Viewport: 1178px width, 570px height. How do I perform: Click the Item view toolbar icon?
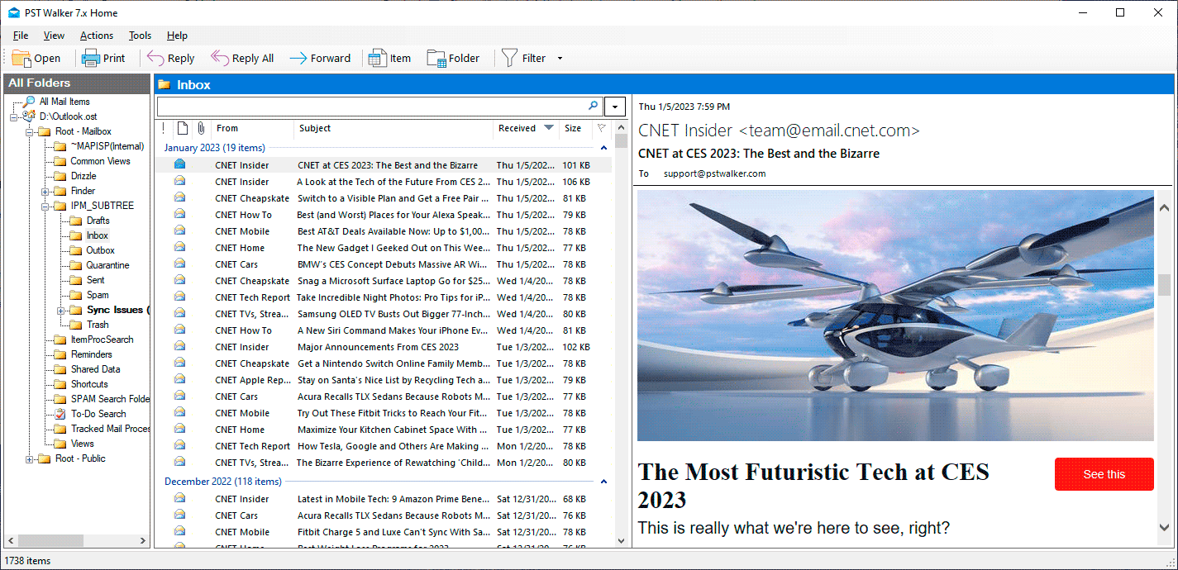378,58
